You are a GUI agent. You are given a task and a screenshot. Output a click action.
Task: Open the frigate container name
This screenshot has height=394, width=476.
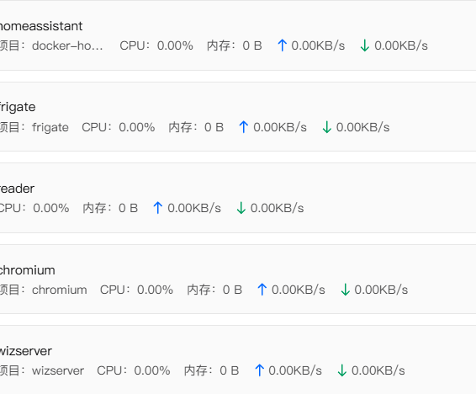(x=18, y=107)
